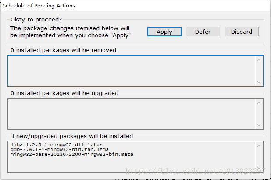Click "0 installed packages will be removed" label
This screenshot has width=271, height=180.
63,50
